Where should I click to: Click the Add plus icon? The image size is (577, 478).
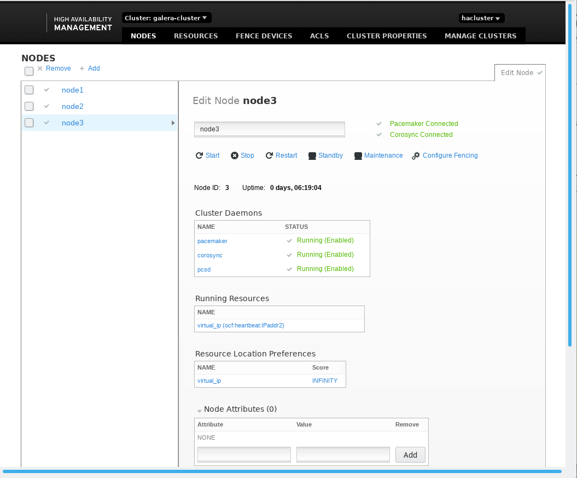[82, 68]
